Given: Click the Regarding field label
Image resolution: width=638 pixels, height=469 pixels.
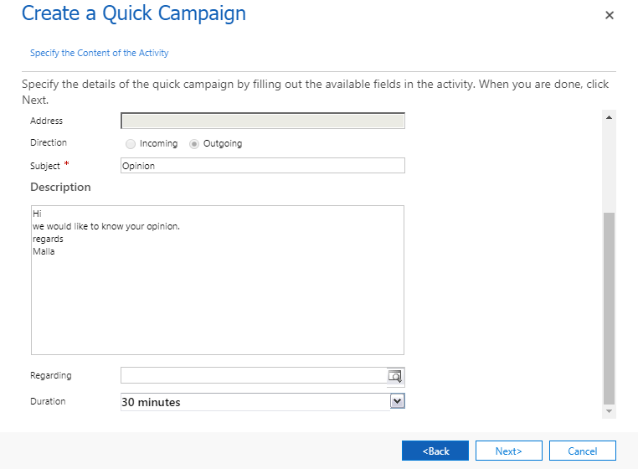Looking at the screenshot, I should (51, 375).
